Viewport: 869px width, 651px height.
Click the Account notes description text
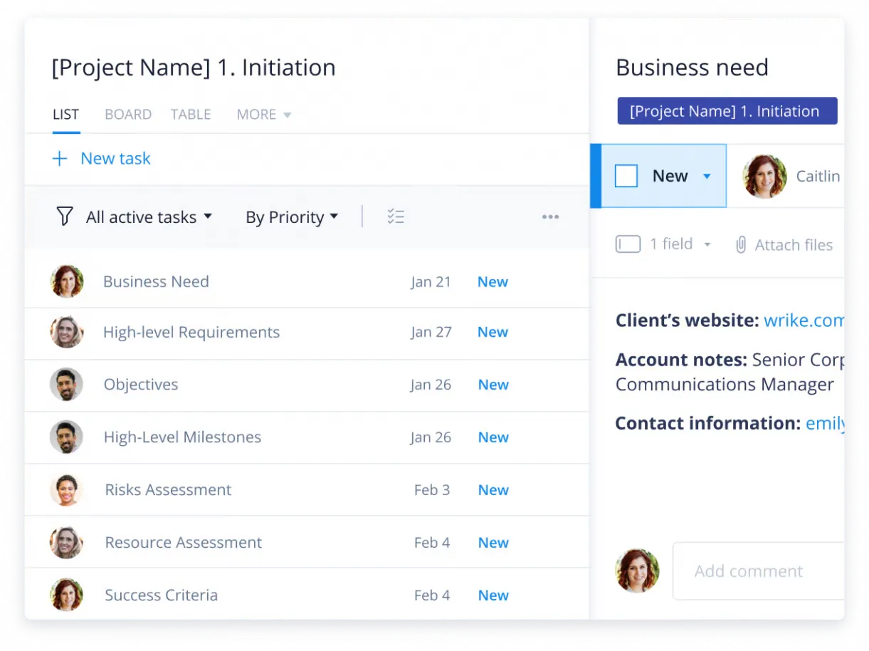coord(730,372)
